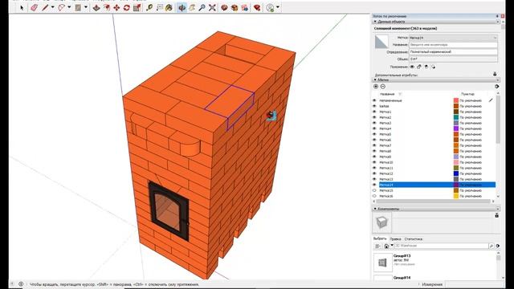Activate the Line pencil tool
514x289 pixels.
pos(45,7)
